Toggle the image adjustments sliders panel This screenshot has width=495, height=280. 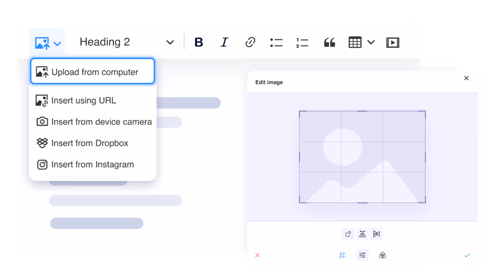(362, 255)
